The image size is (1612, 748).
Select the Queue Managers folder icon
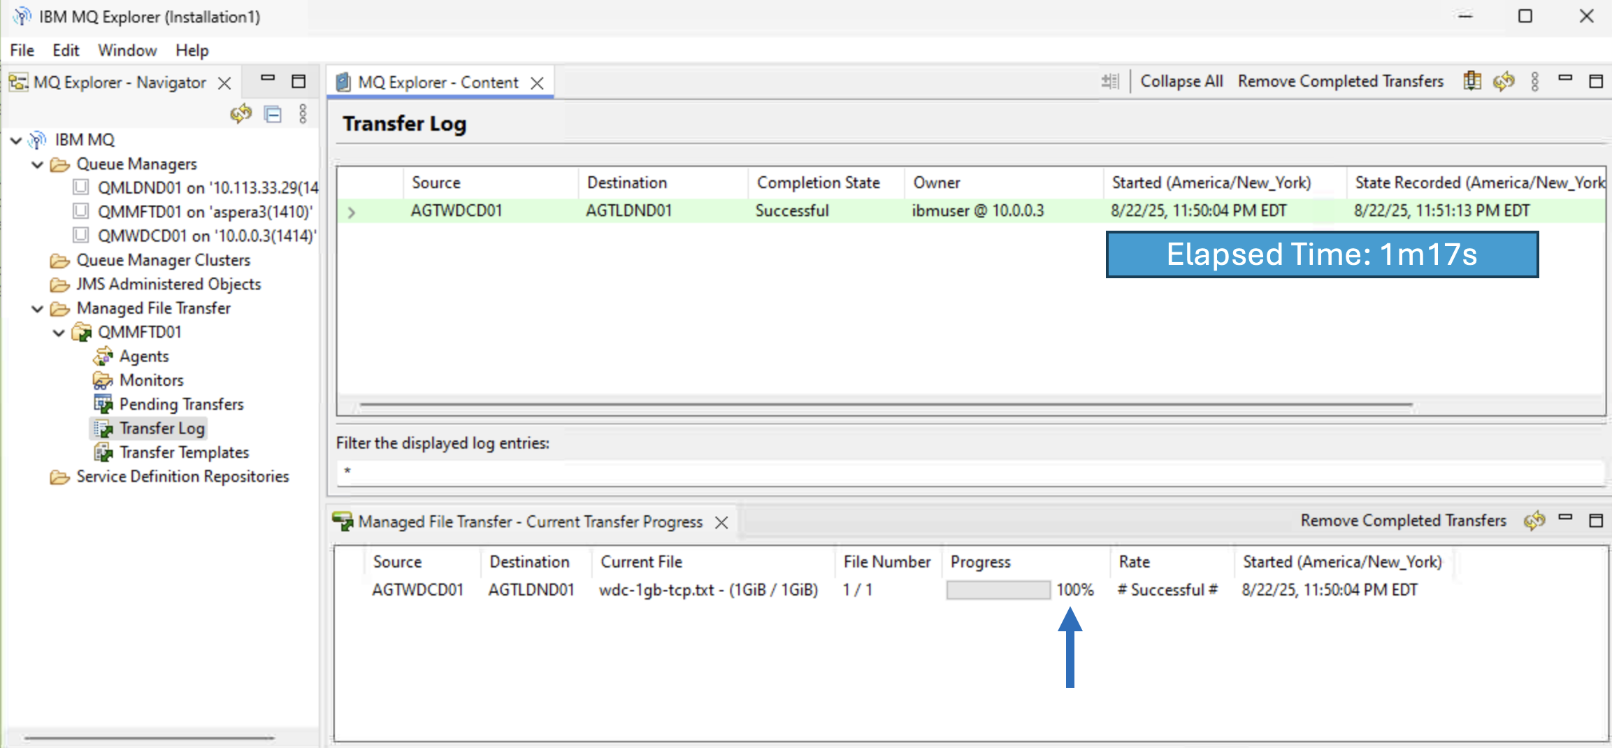[x=60, y=164]
